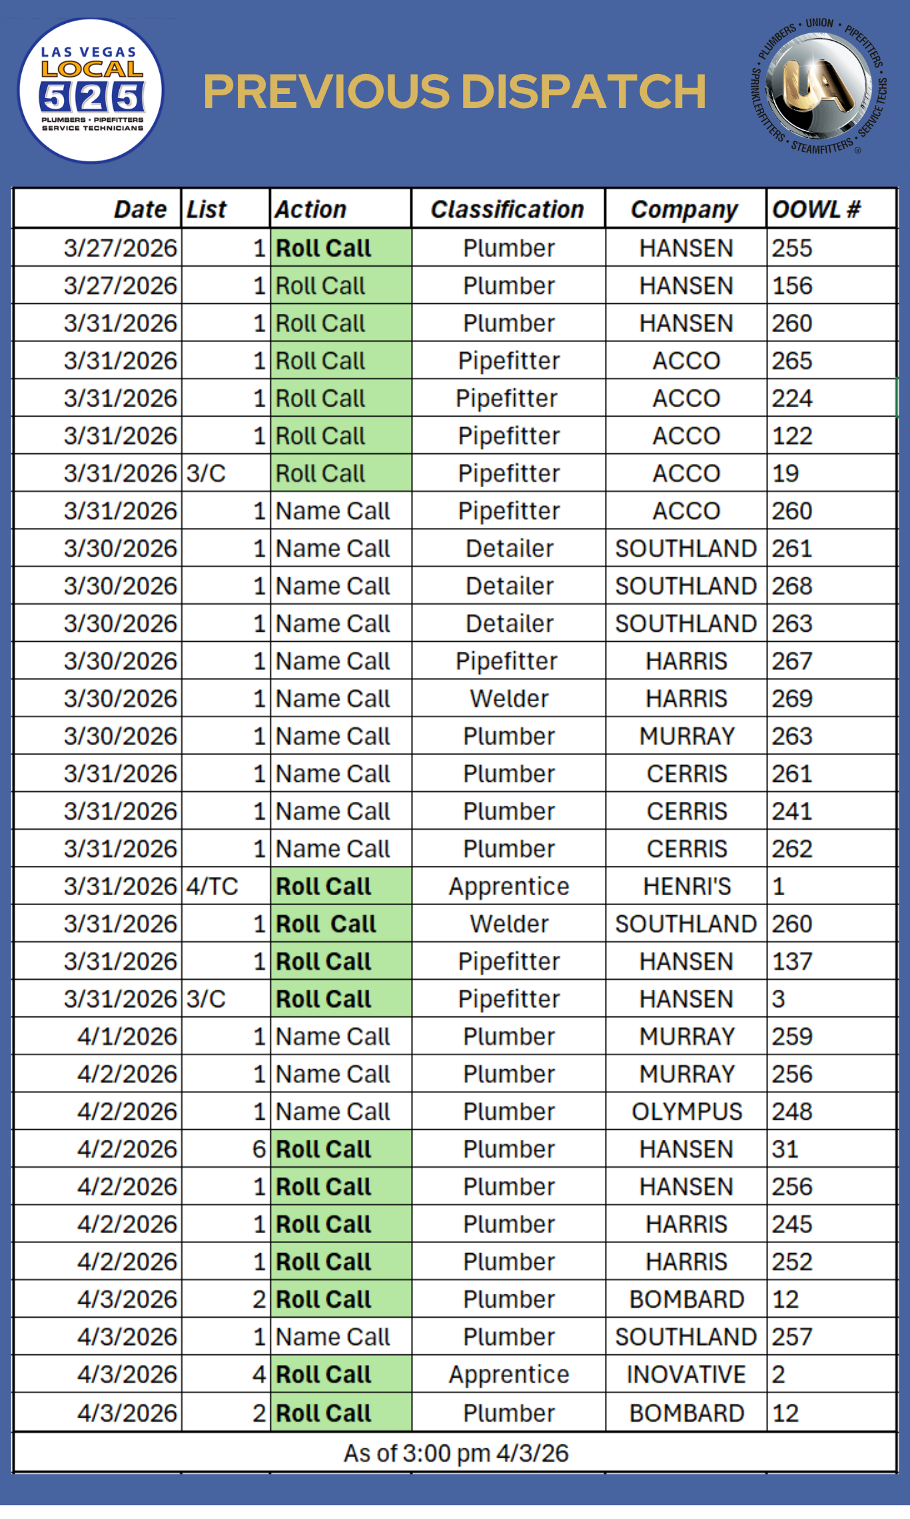Click the "As of 3:00 pm 4/3/26" footer
This screenshot has height=1519, width=910.
click(x=456, y=1453)
